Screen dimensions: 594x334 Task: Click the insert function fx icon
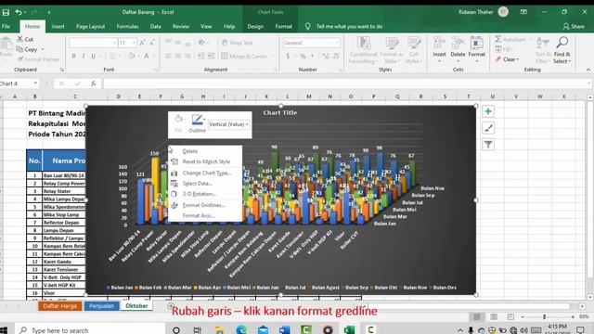point(93,83)
